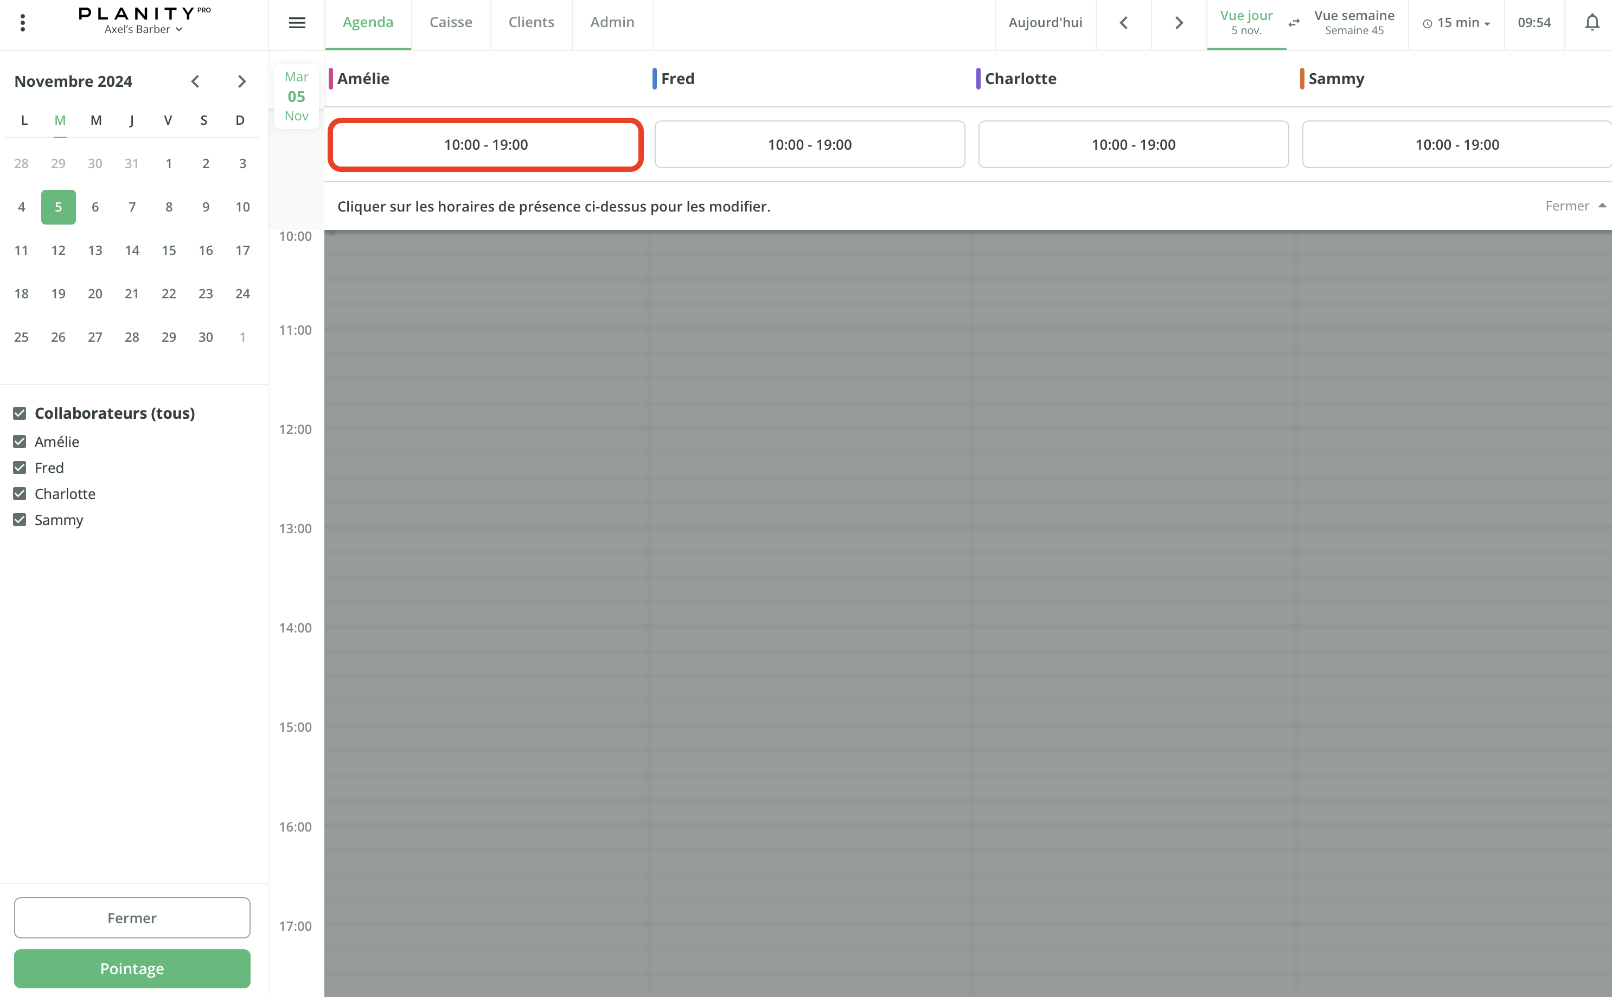Go to the next day with the right arrow
The image size is (1612, 997).
(1178, 22)
